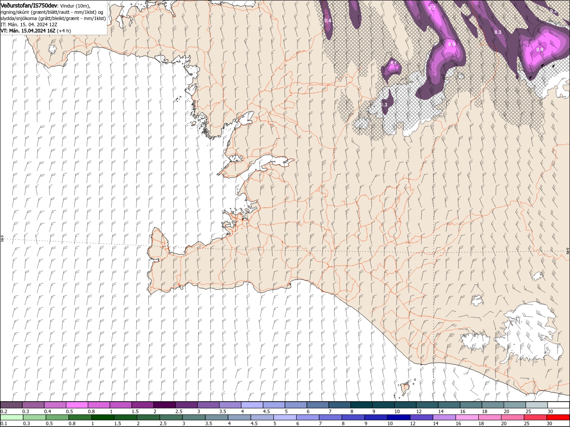Select the darkest purple 2 swatch, upper scale
The image size is (570, 427).
coord(164,405)
